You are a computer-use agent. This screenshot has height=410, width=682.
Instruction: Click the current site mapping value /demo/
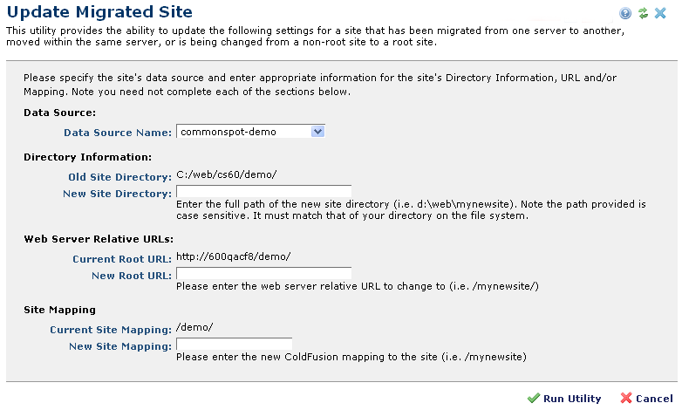pos(194,328)
